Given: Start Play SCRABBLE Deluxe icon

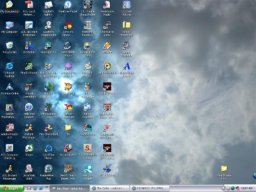Looking at the screenshot, I should [x=88, y=148].
